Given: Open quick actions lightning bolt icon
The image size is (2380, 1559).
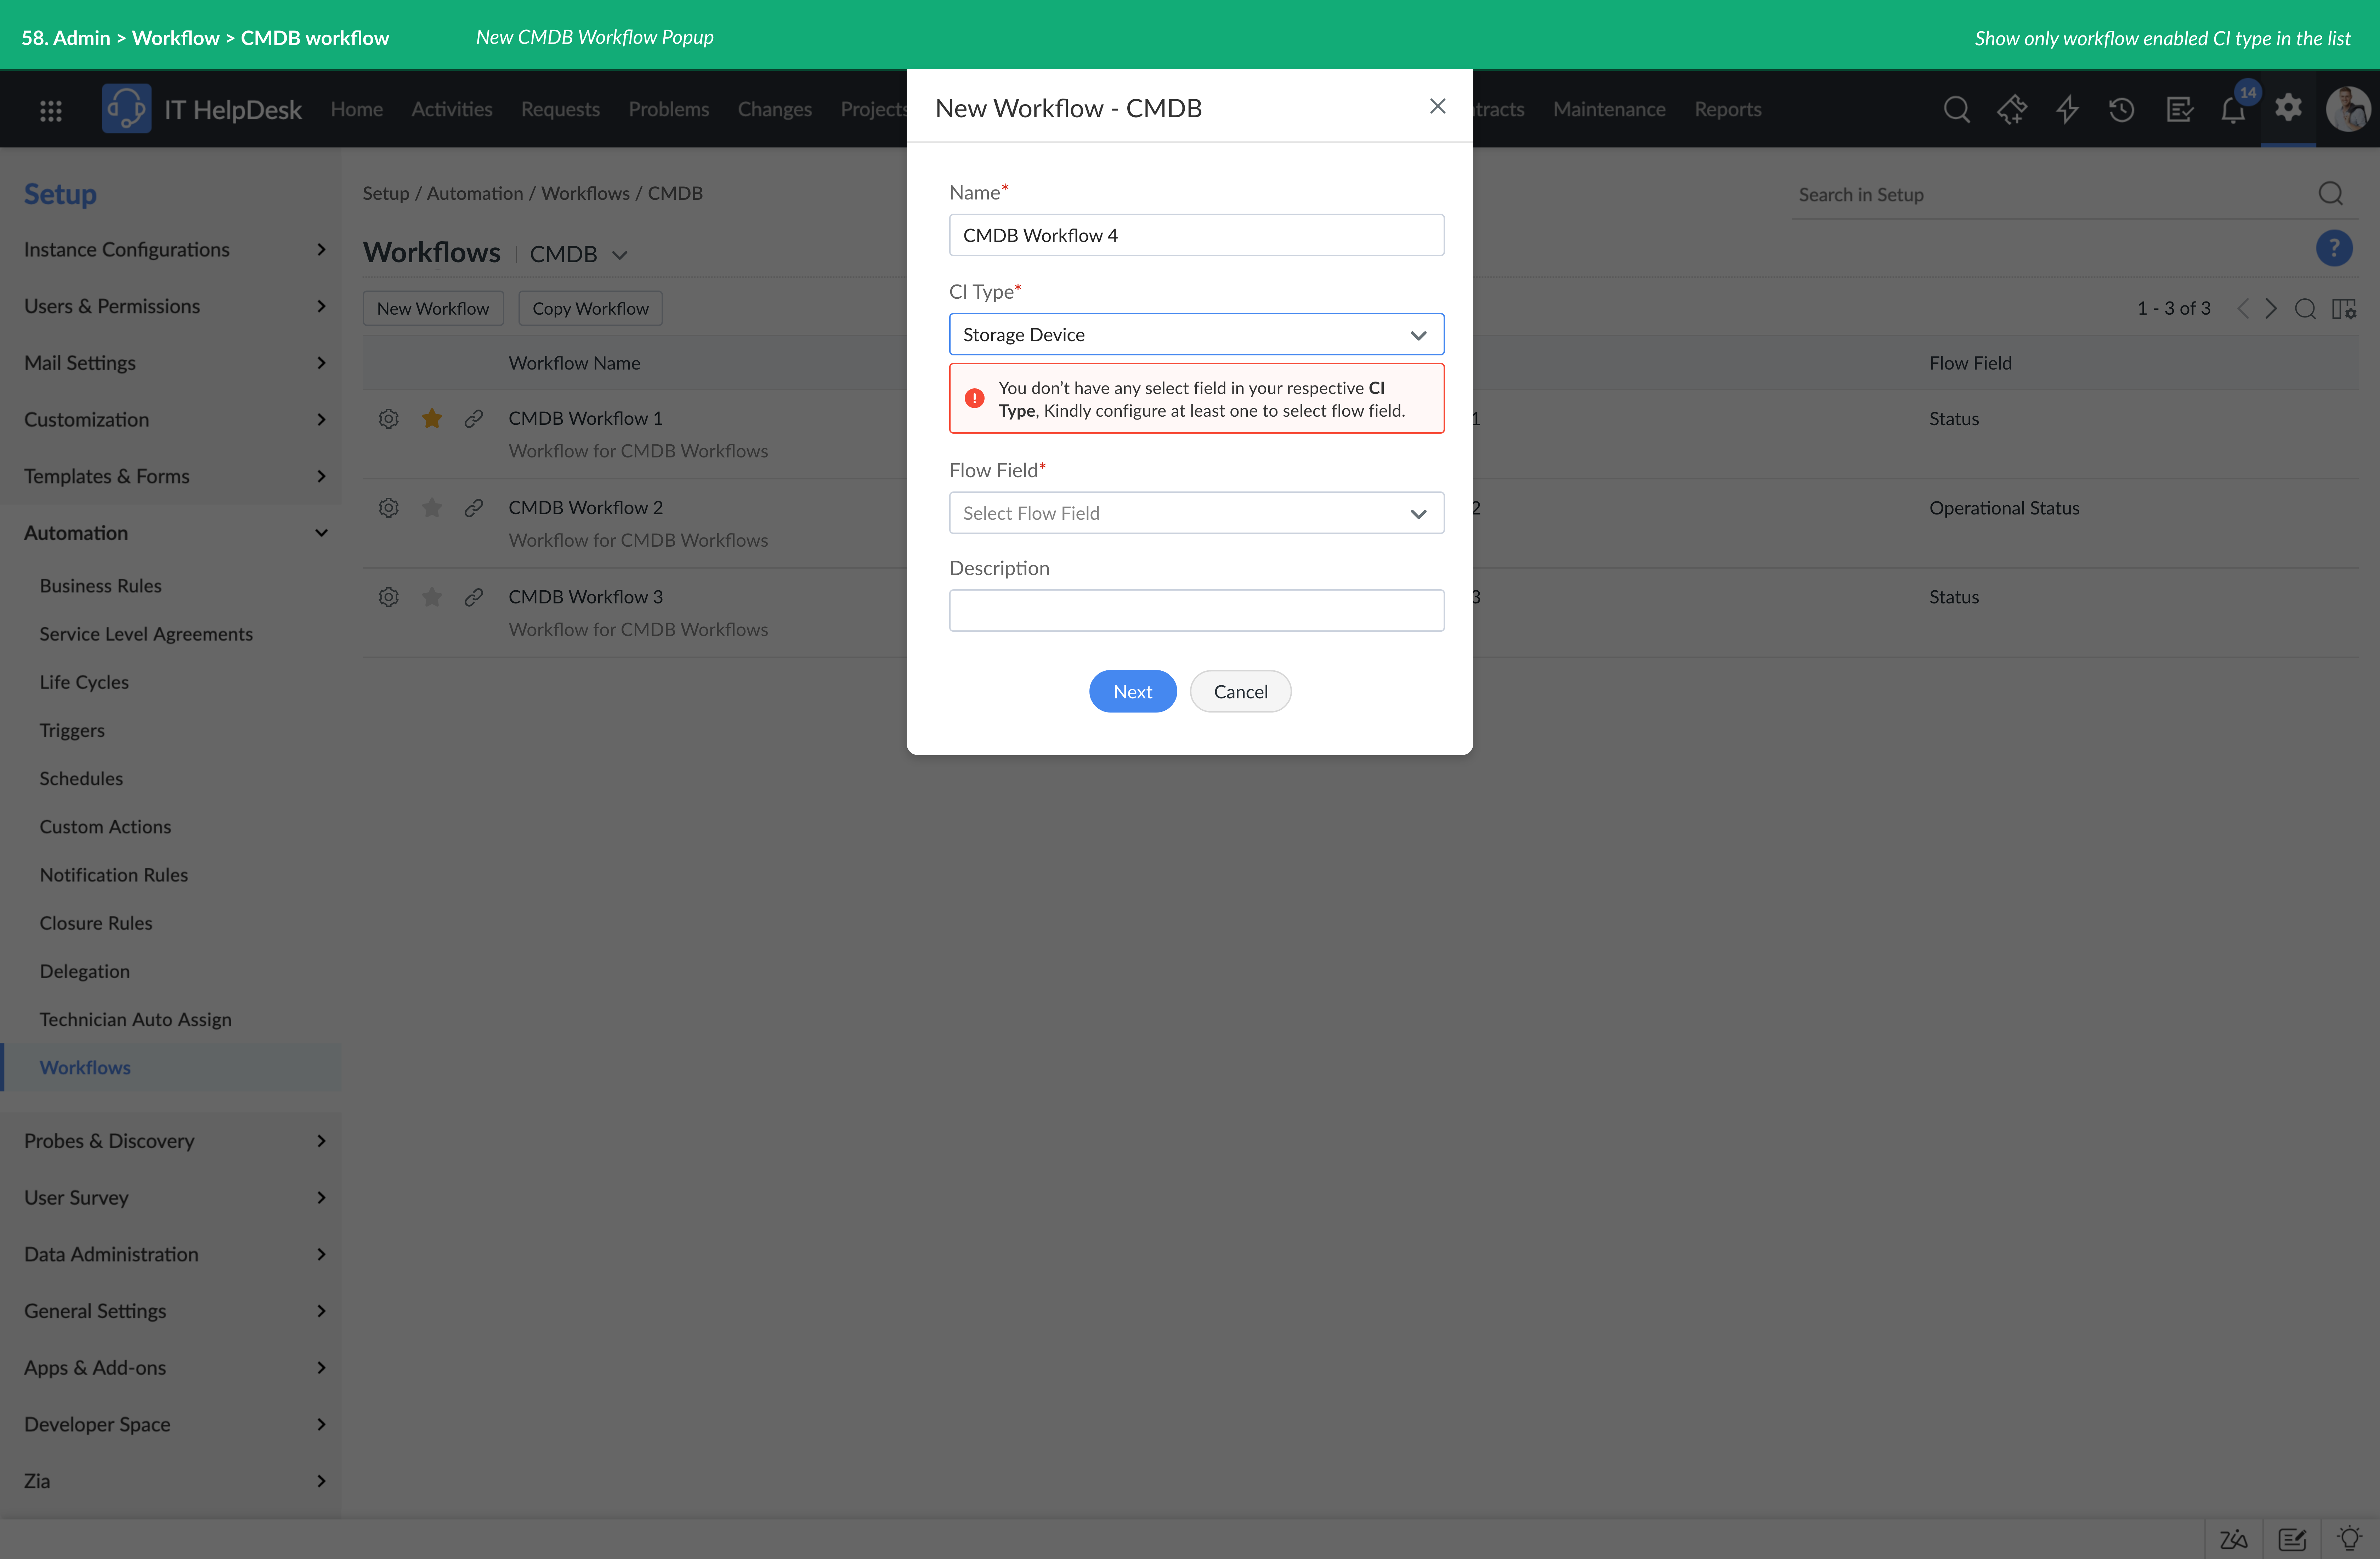Looking at the screenshot, I should [2067, 109].
